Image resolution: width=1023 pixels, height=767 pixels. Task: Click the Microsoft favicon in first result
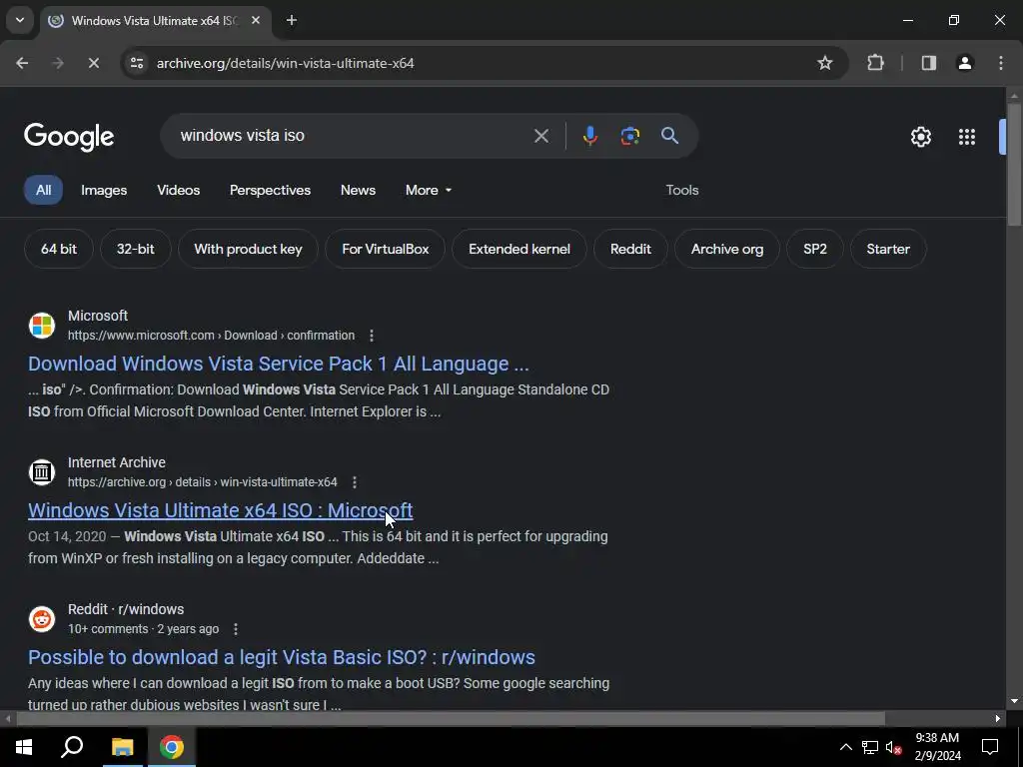tap(42, 326)
